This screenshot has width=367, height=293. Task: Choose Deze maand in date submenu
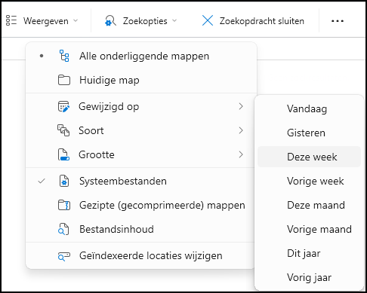(x=309, y=205)
